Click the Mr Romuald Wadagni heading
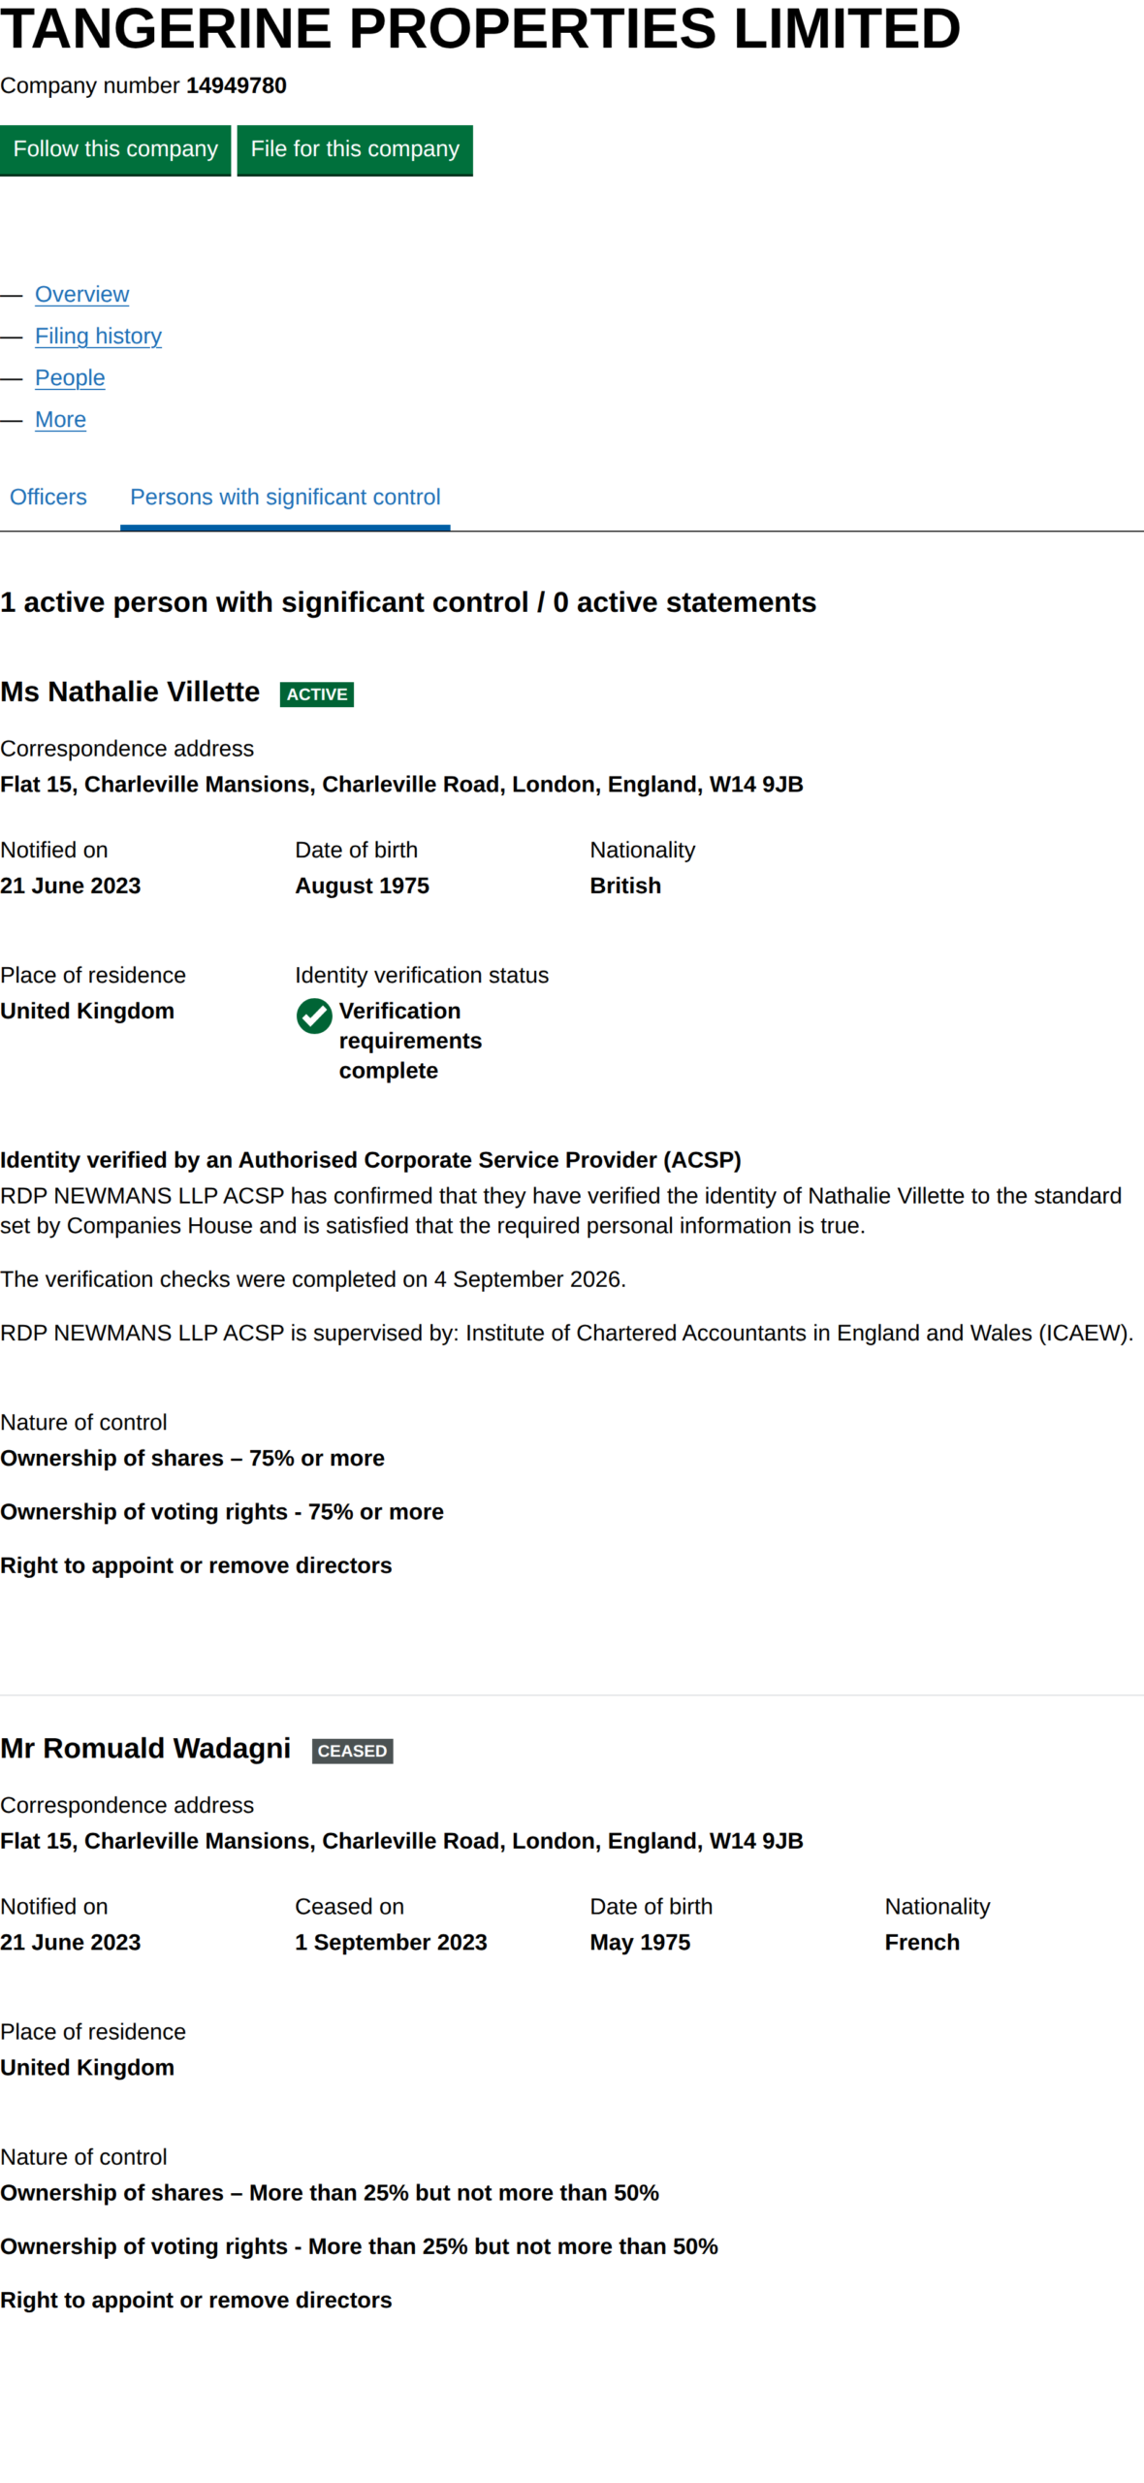The height and width of the screenshot is (2483, 1144). 145,1748
